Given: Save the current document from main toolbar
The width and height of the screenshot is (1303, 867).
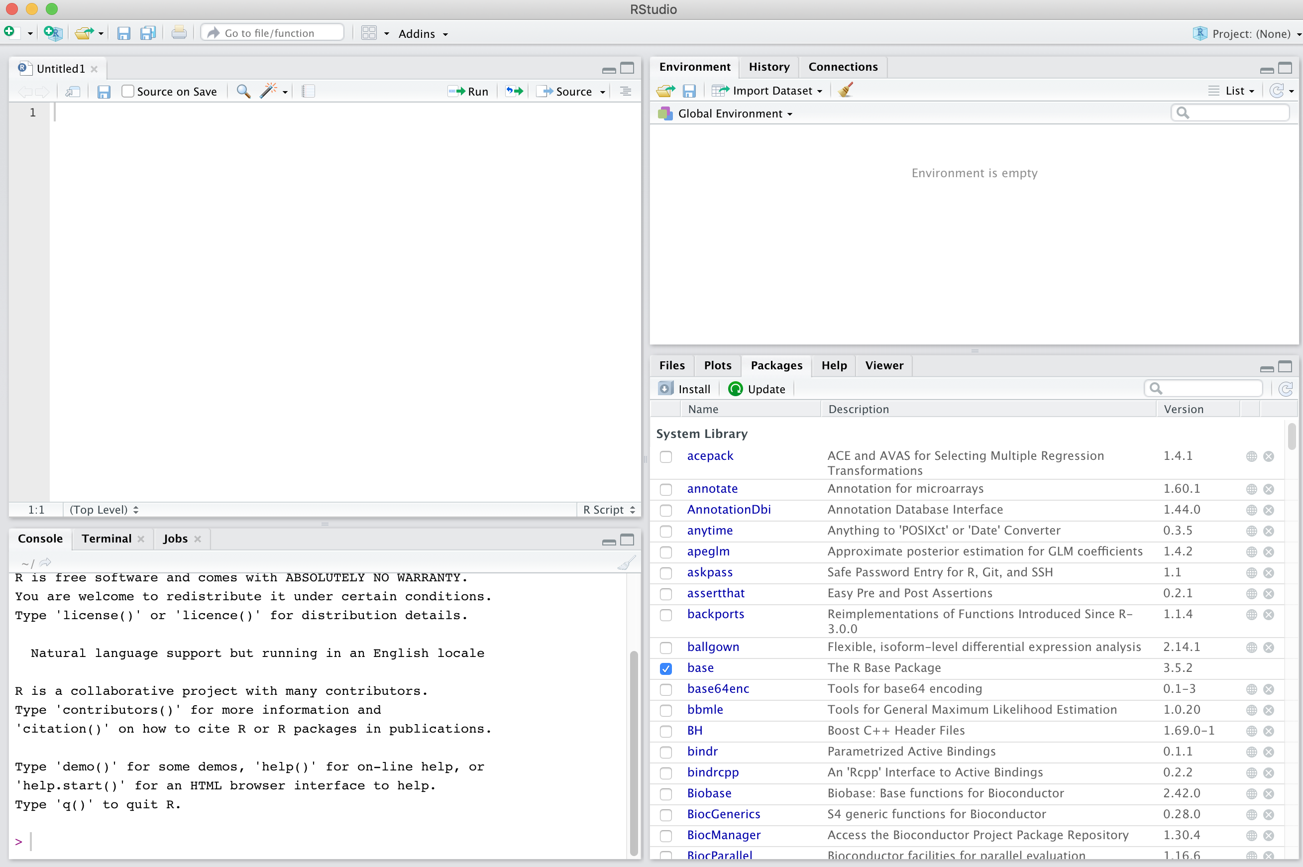Looking at the screenshot, I should (x=123, y=33).
